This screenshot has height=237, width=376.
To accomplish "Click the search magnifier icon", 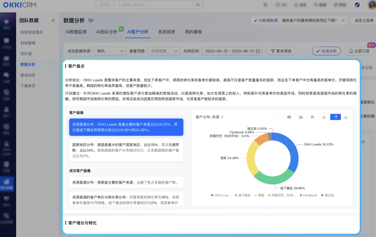I will click(x=198, y=5).
